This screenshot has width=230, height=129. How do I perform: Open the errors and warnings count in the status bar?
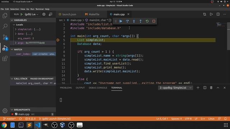[x=30, y=119]
